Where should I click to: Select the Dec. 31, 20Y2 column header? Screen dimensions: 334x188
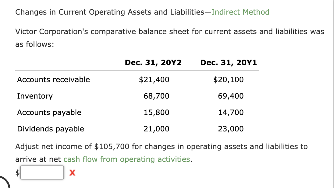pos(153,62)
